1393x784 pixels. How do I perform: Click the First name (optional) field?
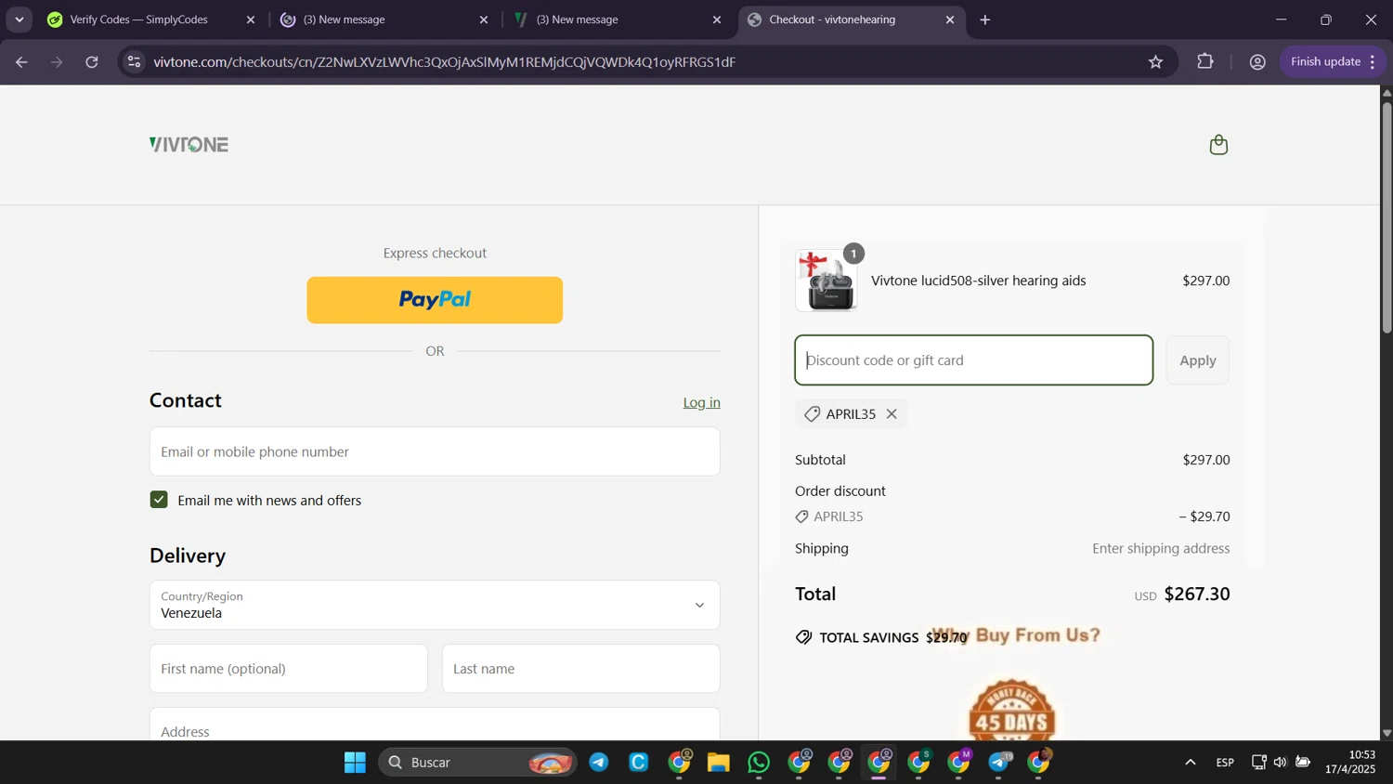(289, 669)
